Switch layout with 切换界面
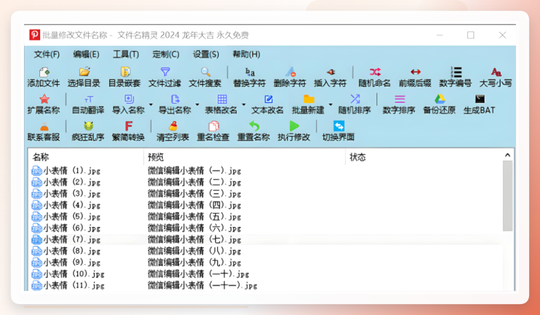The height and width of the screenshot is (315, 540). [338, 131]
